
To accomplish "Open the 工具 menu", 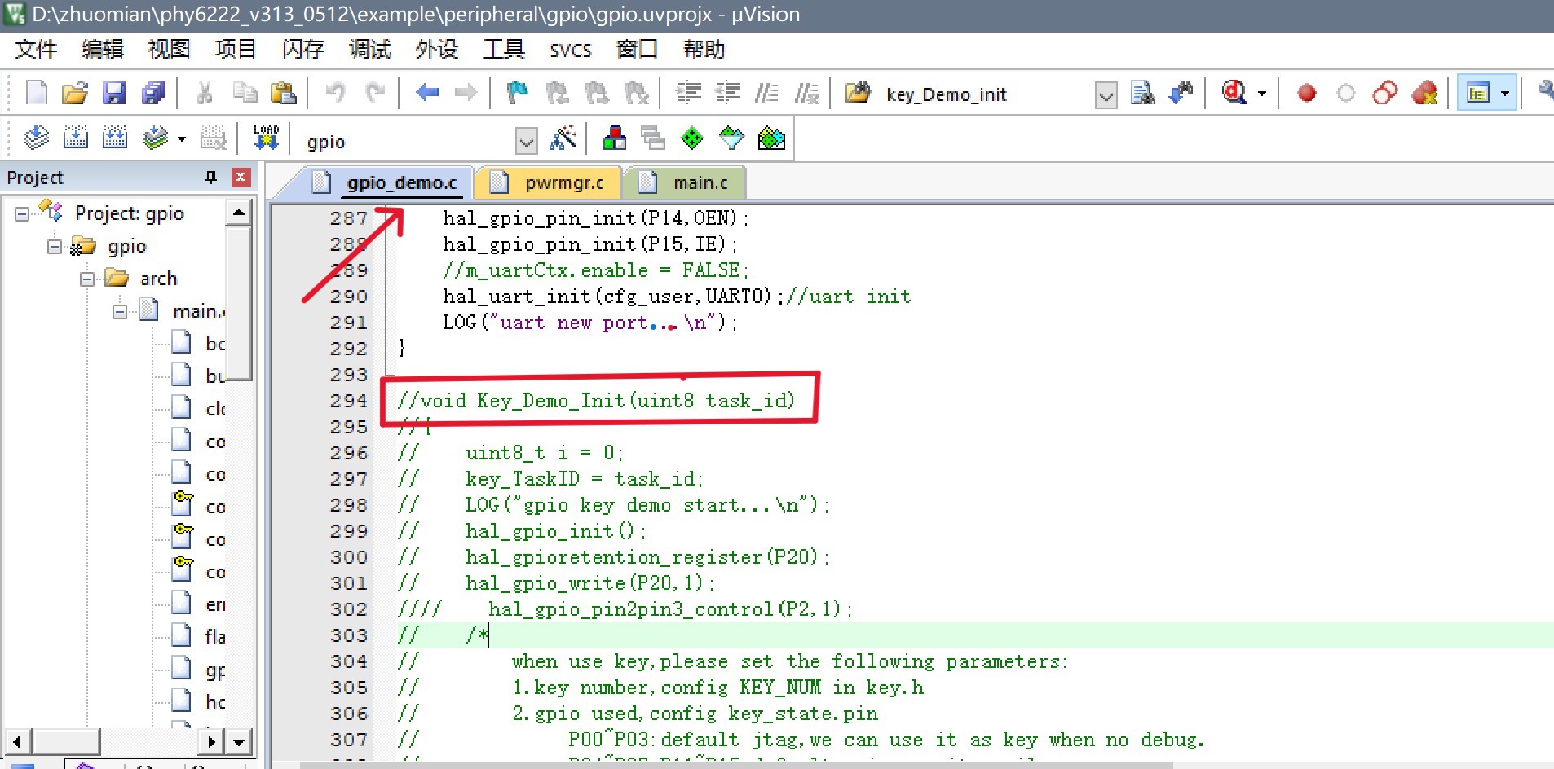I will pyautogui.click(x=504, y=50).
